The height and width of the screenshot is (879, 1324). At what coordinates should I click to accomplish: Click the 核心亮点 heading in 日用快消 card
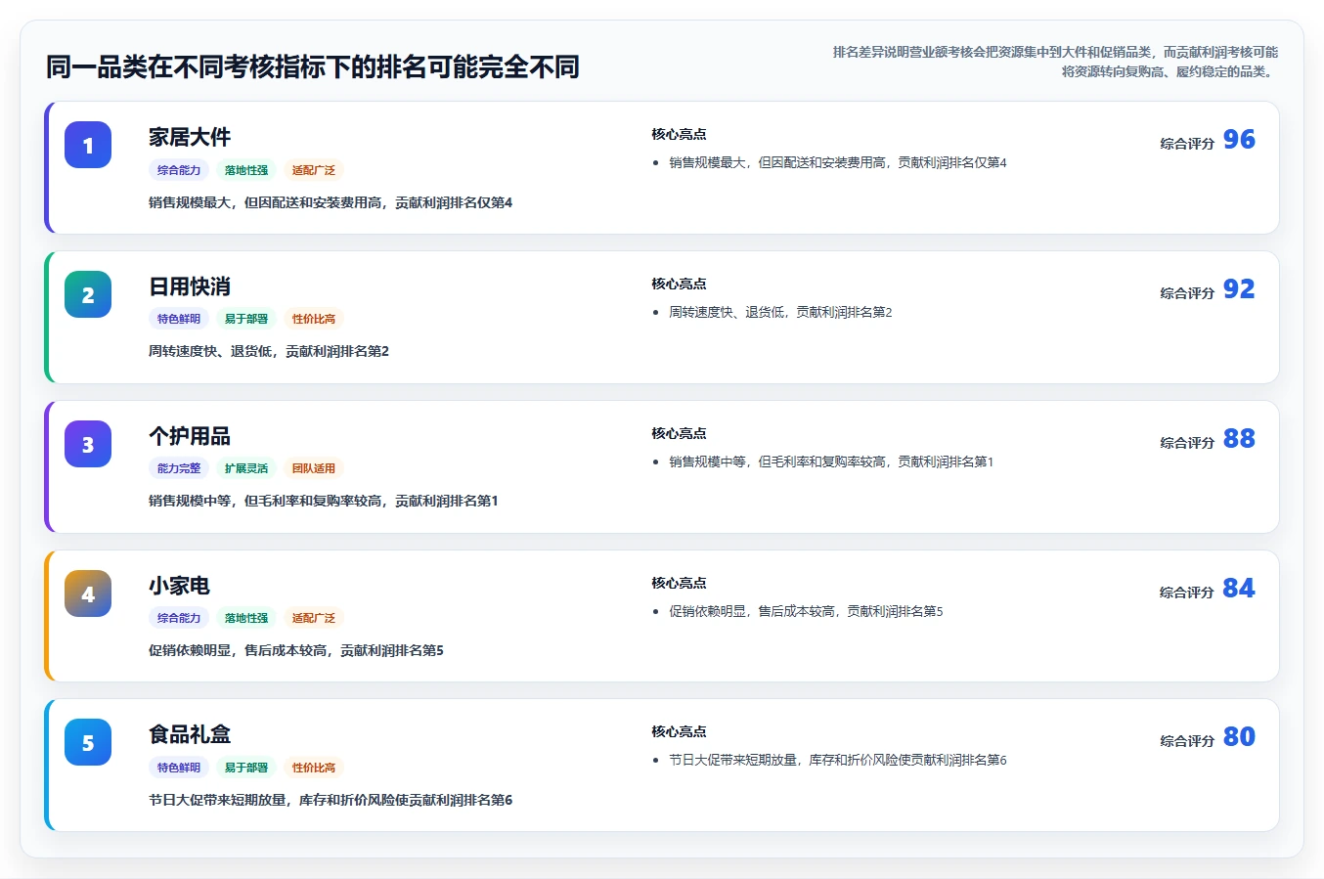click(x=679, y=285)
